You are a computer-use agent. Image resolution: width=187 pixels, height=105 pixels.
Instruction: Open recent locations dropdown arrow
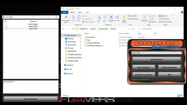coord(70,29)
